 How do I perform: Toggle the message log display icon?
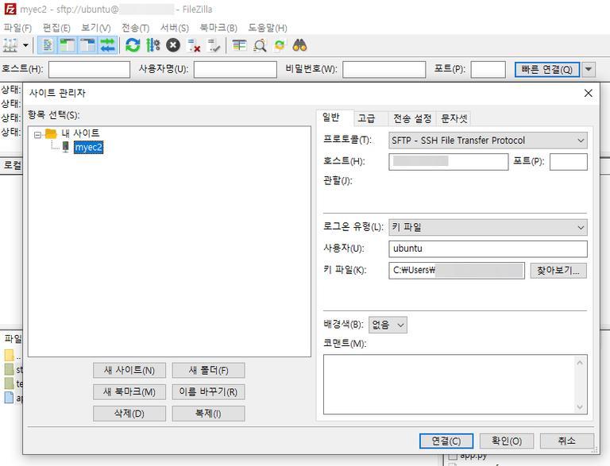click(48, 45)
